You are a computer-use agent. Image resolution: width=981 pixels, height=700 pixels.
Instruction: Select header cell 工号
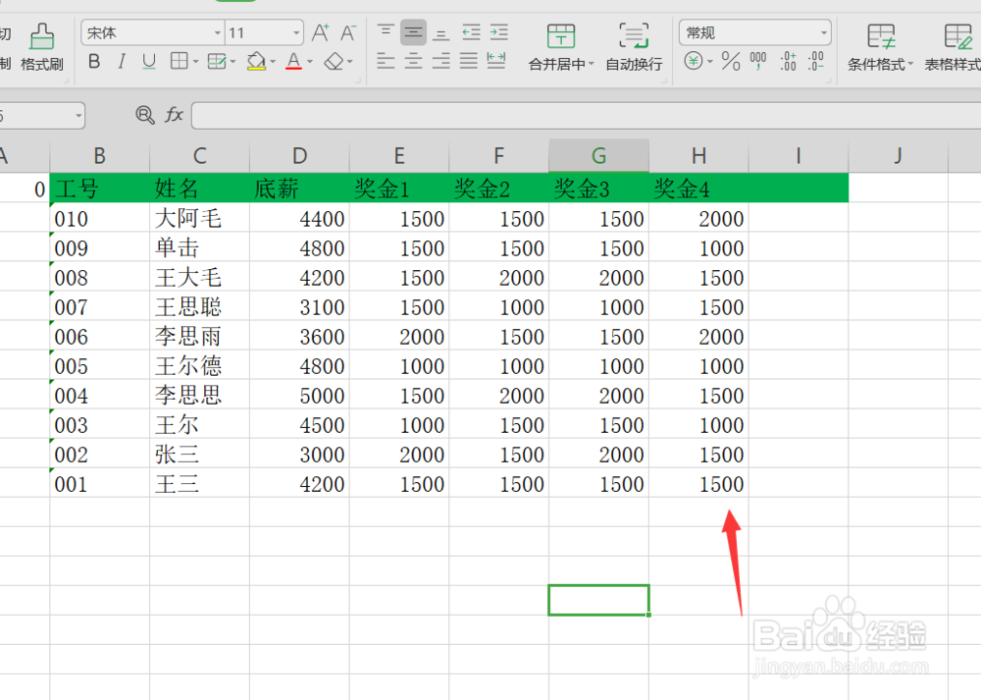tap(99, 188)
